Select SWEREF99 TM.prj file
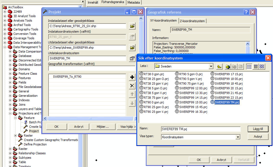 click(x=225, y=102)
